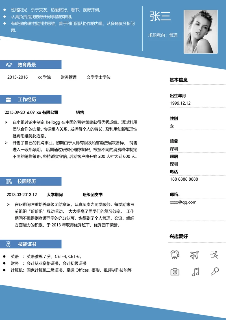The height and width of the screenshot is (320, 226).
Task: Click the birth date 1999.12.12
Action: [x=180, y=103]
